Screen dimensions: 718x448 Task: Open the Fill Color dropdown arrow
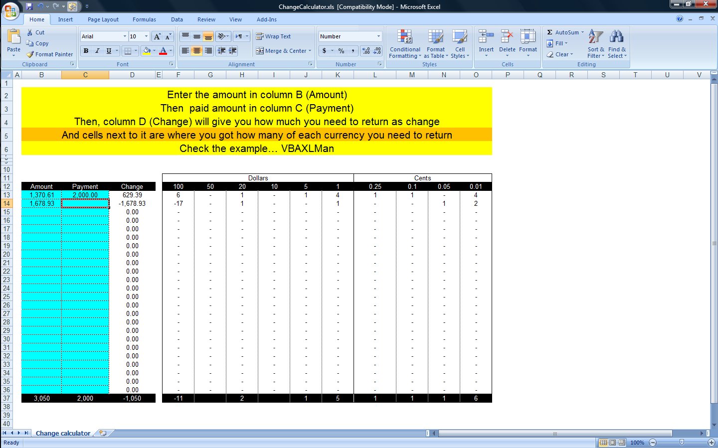click(154, 50)
